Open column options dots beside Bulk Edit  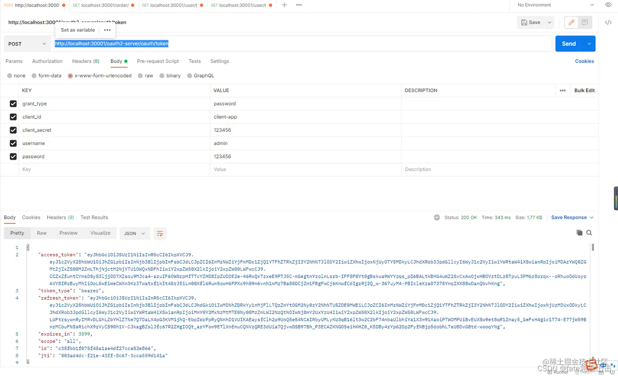pyautogui.click(x=563, y=91)
